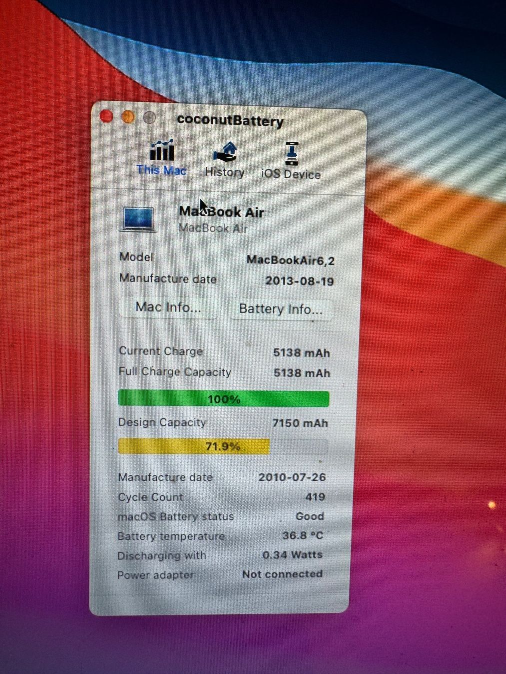Click the This Mac tab label
The width and height of the screenshot is (506, 674).
tap(161, 170)
